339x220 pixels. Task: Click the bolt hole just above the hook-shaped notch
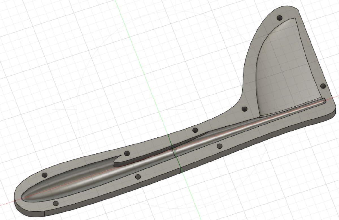(127, 153)
